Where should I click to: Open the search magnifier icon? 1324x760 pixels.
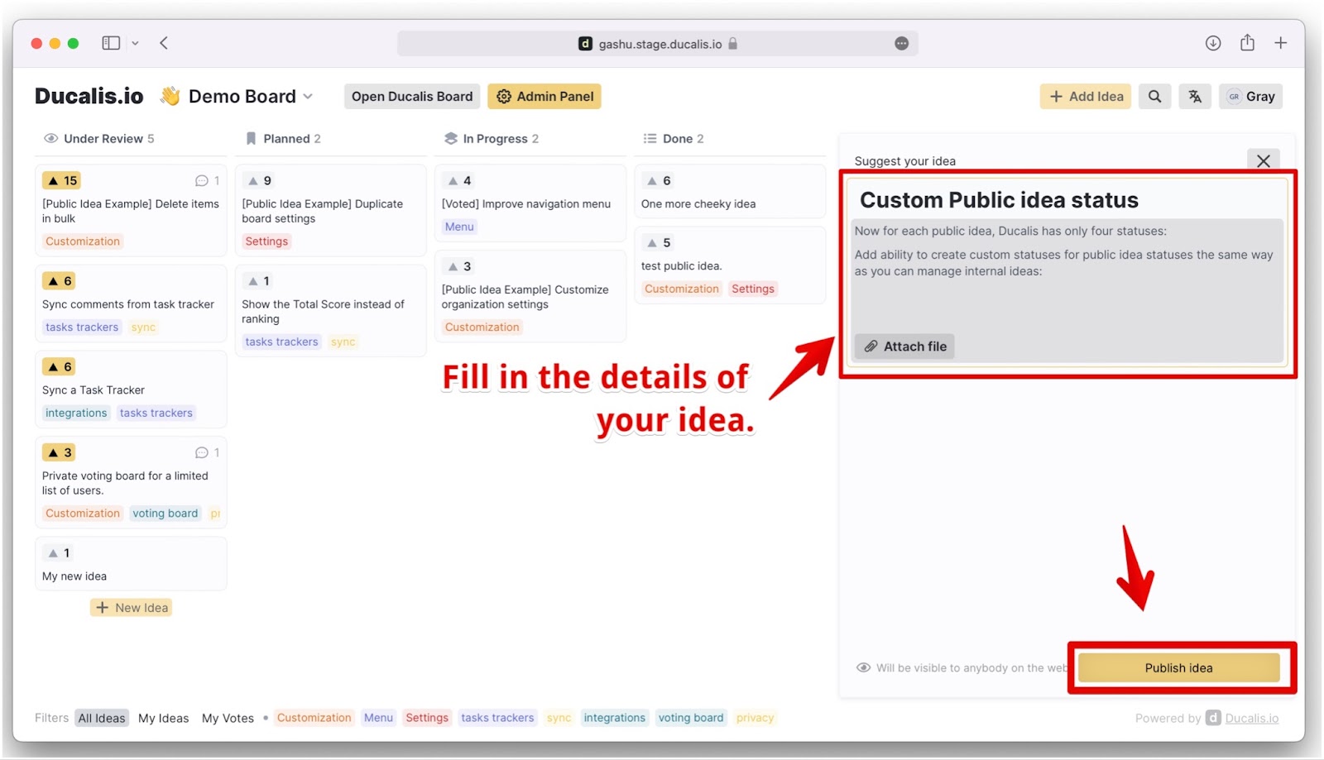point(1154,97)
